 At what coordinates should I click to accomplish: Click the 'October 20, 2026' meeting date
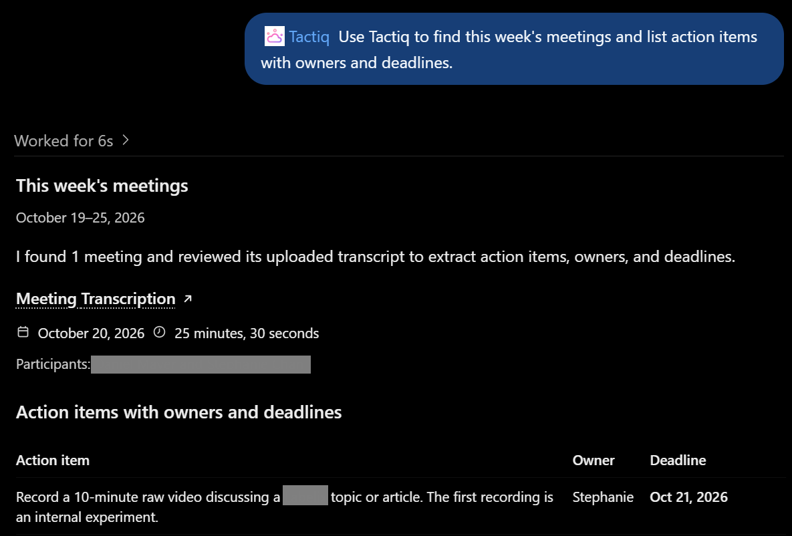[x=91, y=333]
